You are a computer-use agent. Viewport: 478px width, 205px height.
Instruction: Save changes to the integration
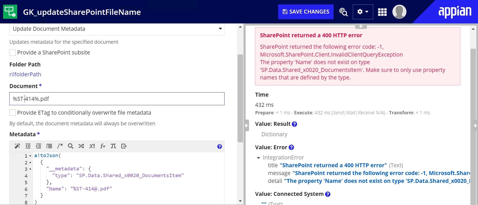(x=306, y=12)
